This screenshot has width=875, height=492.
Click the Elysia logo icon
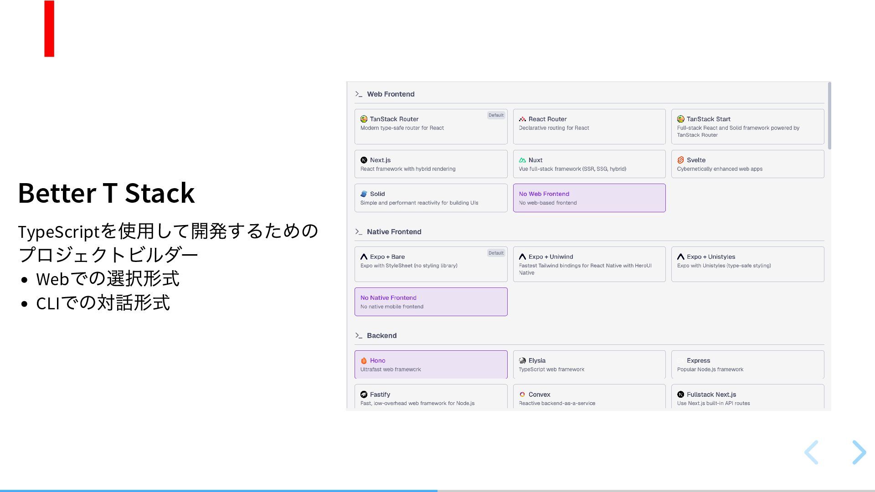(522, 361)
